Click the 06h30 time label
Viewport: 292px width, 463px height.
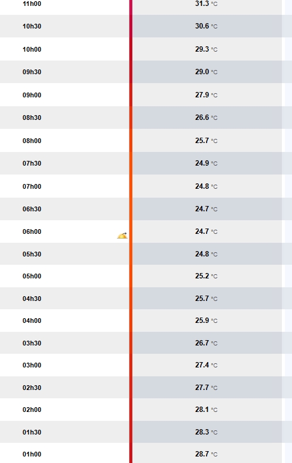coord(32,209)
